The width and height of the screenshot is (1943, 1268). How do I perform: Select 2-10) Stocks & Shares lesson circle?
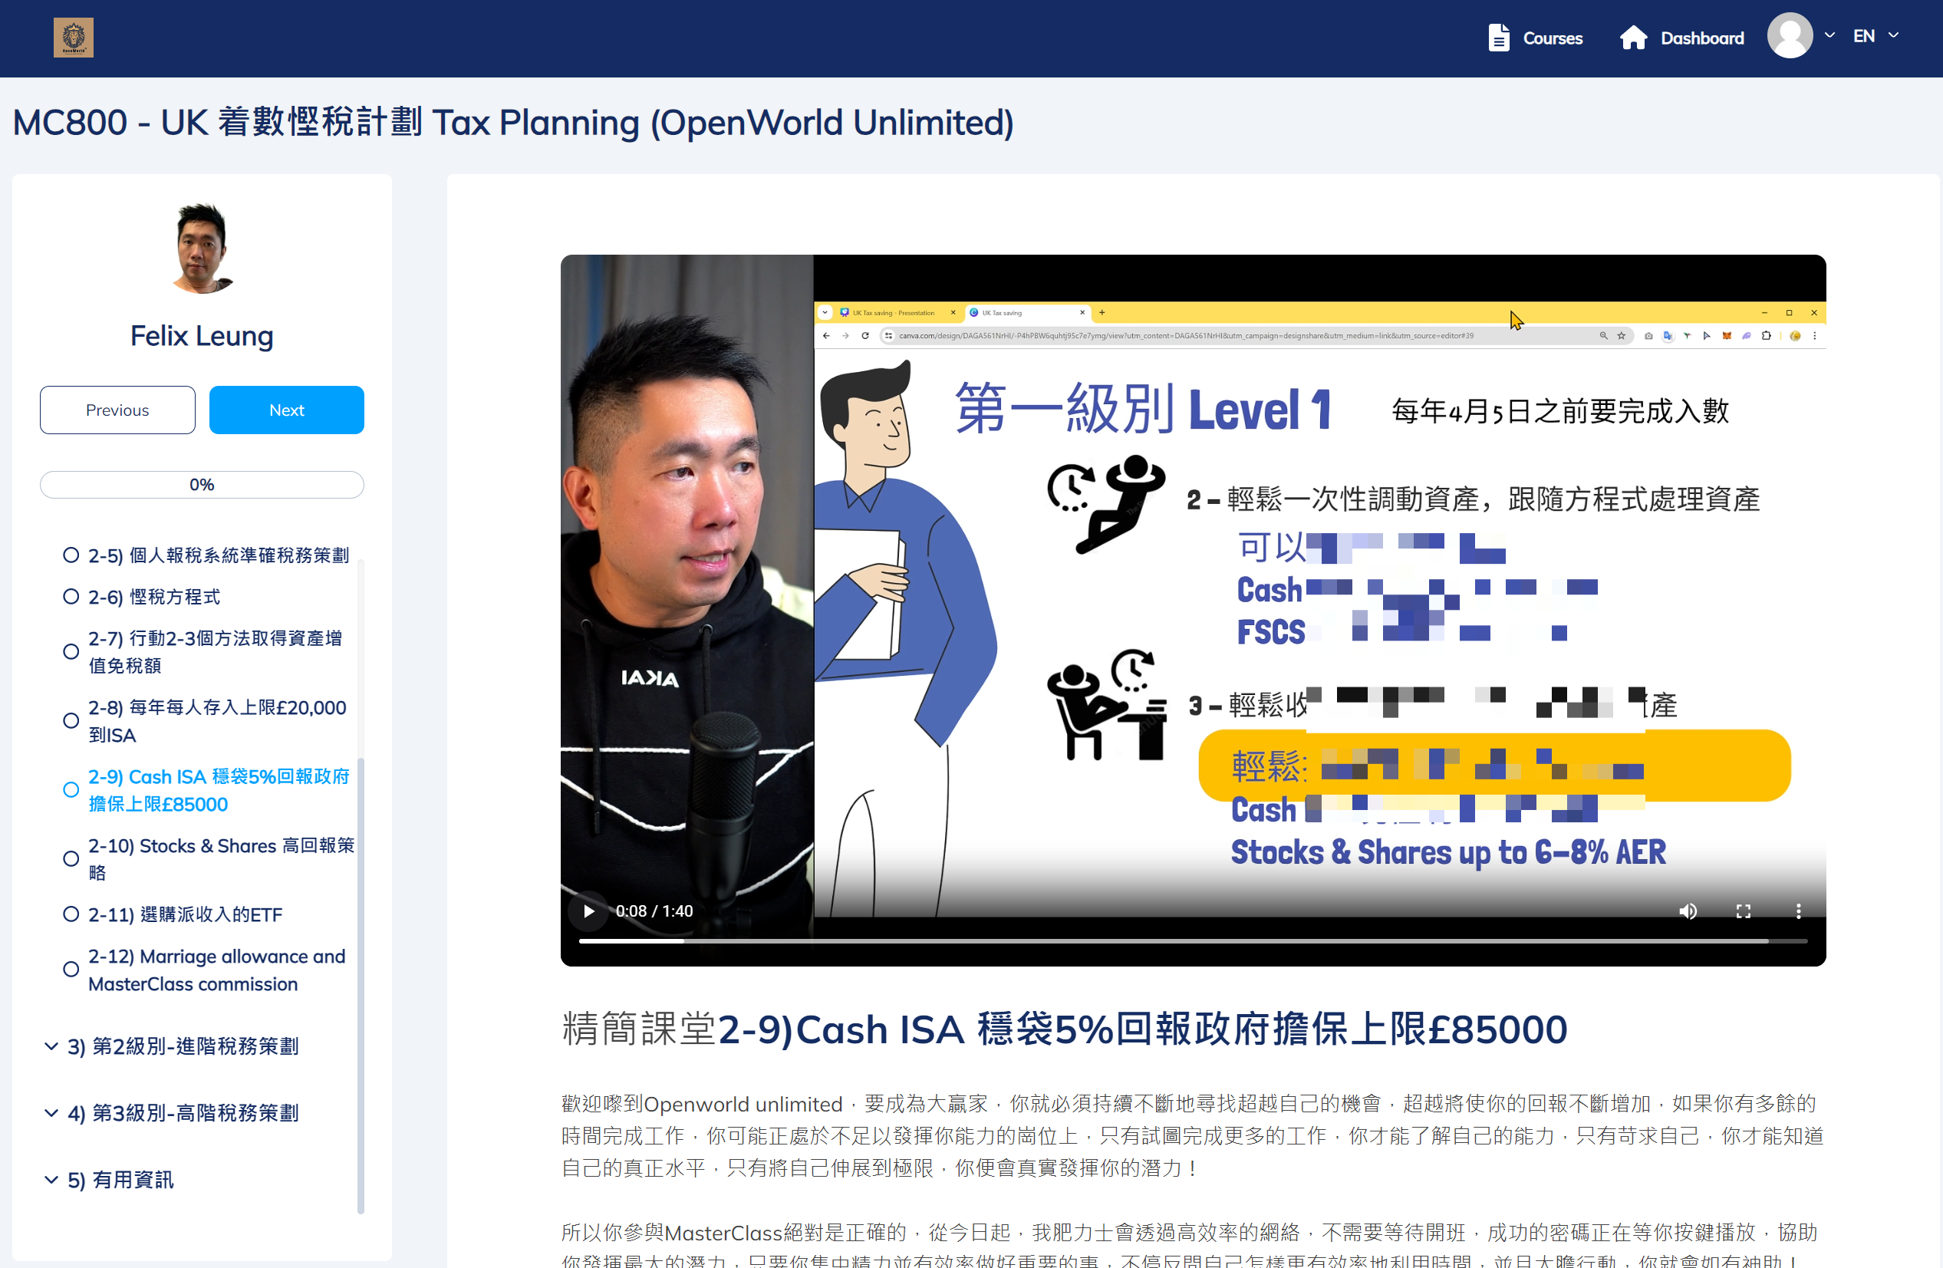(71, 859)
